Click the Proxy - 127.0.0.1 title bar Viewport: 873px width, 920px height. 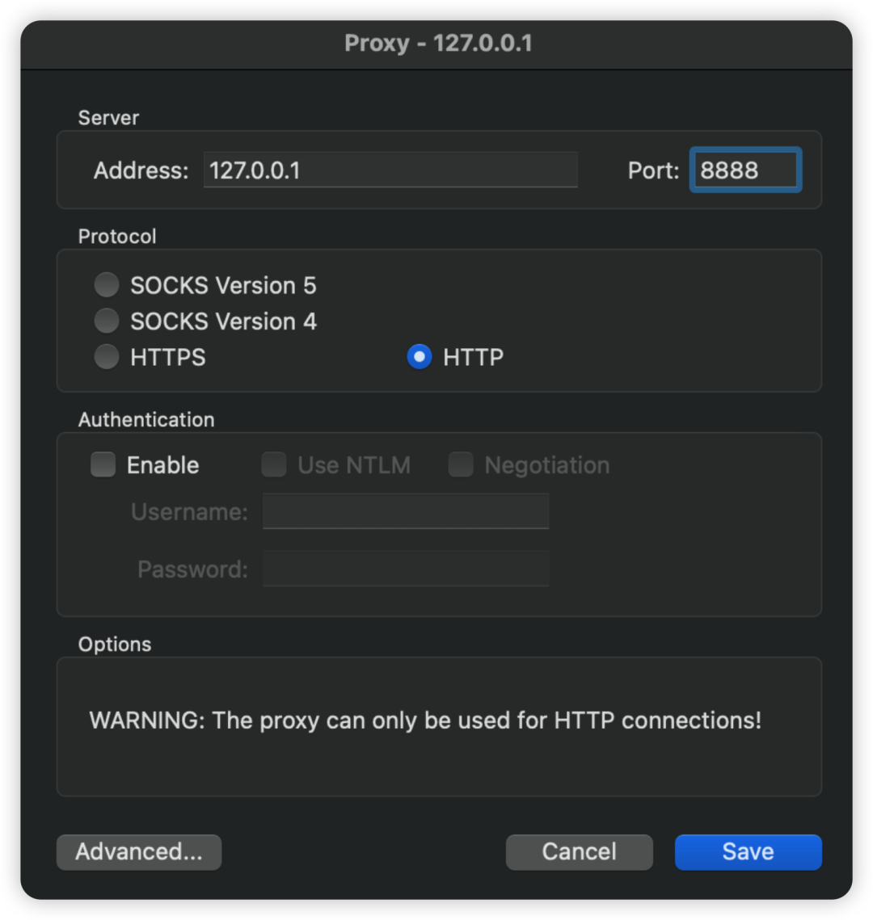pyautogui.click(x=437, y=44)
